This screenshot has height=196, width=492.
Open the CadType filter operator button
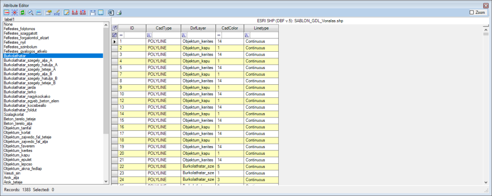(149, 35)
